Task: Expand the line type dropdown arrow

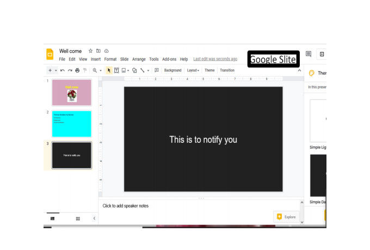Action: point(148,70)
